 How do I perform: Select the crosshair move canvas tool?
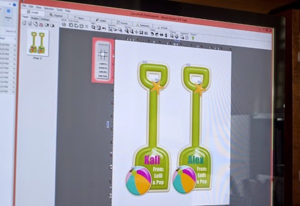click(x=137, y=32)
